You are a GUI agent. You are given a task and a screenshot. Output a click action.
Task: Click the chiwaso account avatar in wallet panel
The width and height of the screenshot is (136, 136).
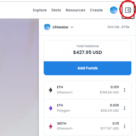(x=47, y=27)
